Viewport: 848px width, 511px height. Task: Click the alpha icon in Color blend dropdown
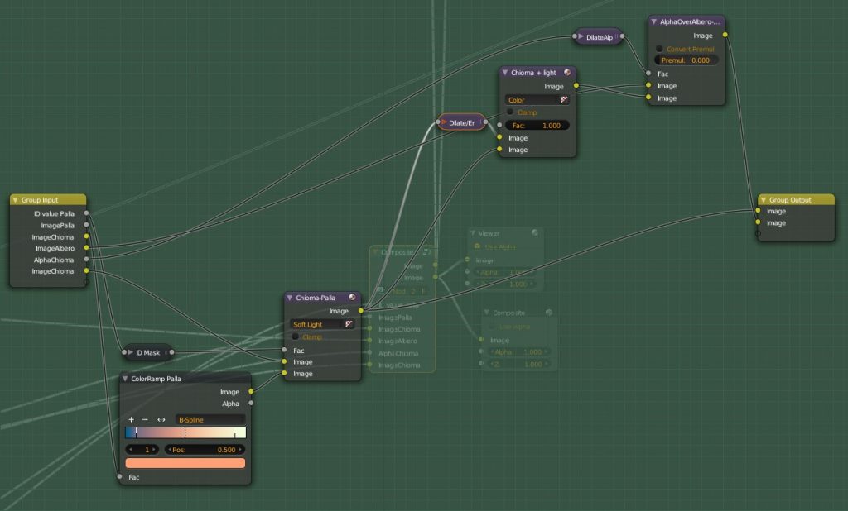pos(564,99)
